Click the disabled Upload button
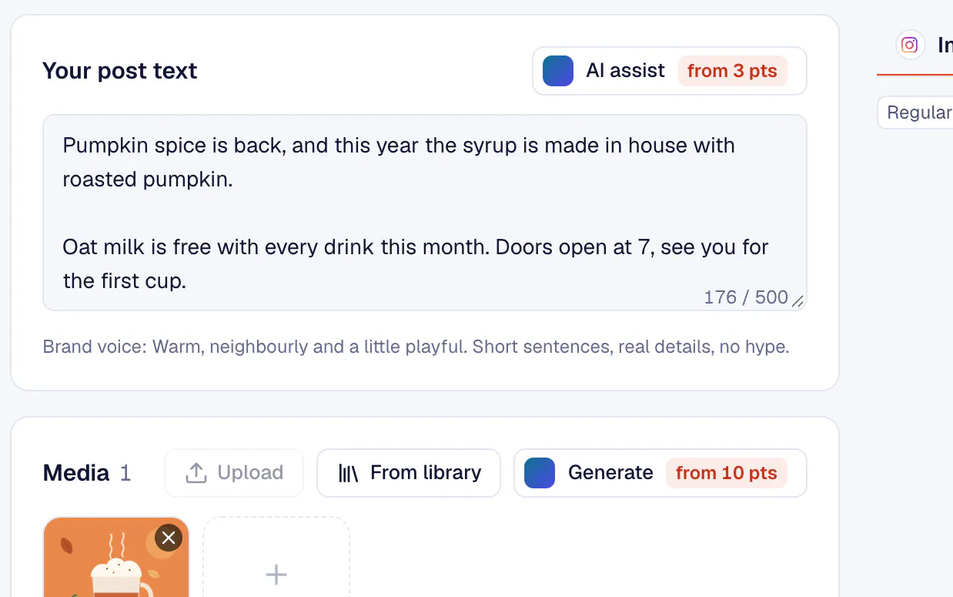 pyautogui.click(x=234, y=473)
